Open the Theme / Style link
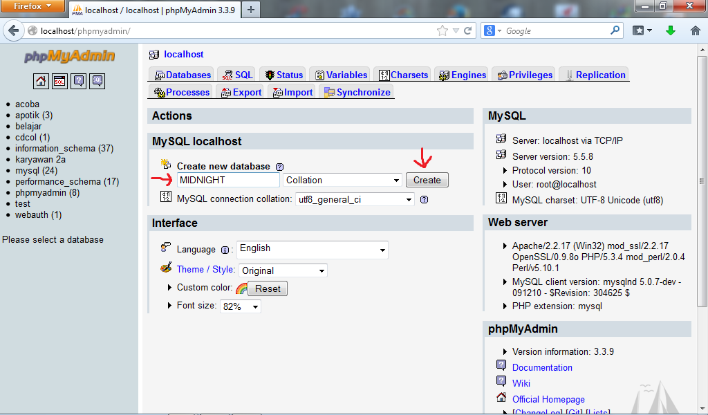This screenshot has height=415, width=708. coord(205,270)
